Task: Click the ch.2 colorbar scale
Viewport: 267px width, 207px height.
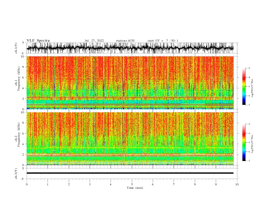Action: click(x=244, y=142)
